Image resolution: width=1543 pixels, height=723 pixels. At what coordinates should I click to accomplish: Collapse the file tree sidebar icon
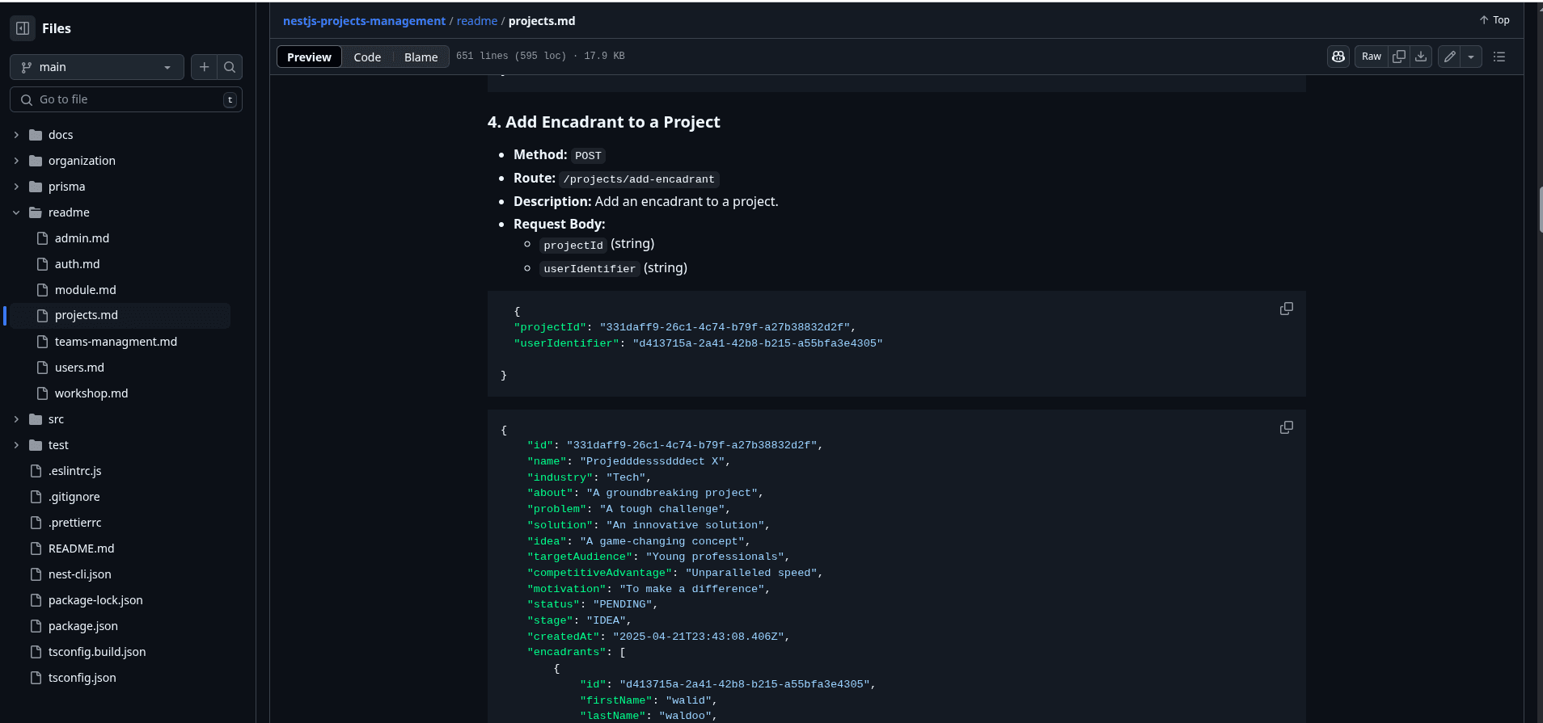point(23,28)
